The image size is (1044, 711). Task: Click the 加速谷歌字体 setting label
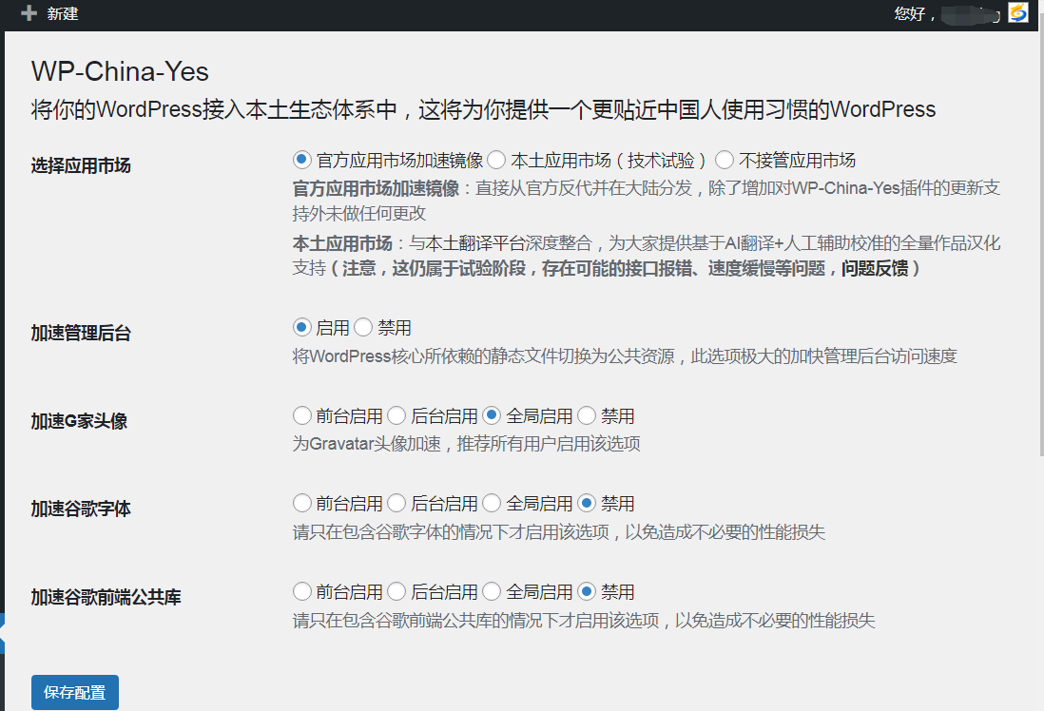point(81,509)
